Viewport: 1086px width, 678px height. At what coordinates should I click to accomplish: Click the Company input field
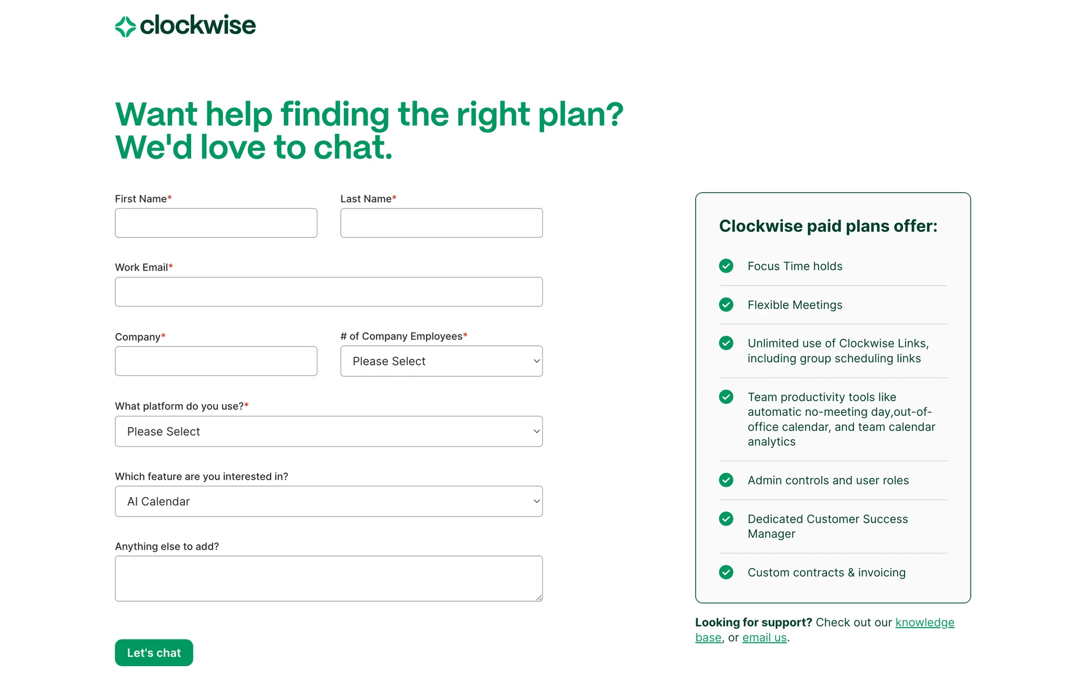[216, 362]
